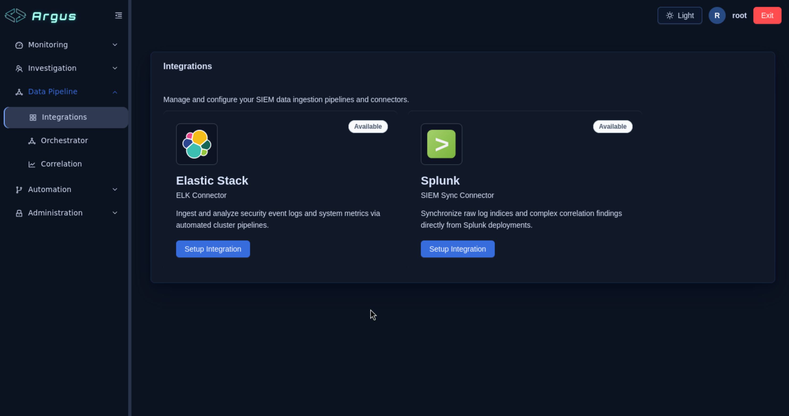789x416 pixels.
Task: Open the Investigation menu
Action: 66,68
